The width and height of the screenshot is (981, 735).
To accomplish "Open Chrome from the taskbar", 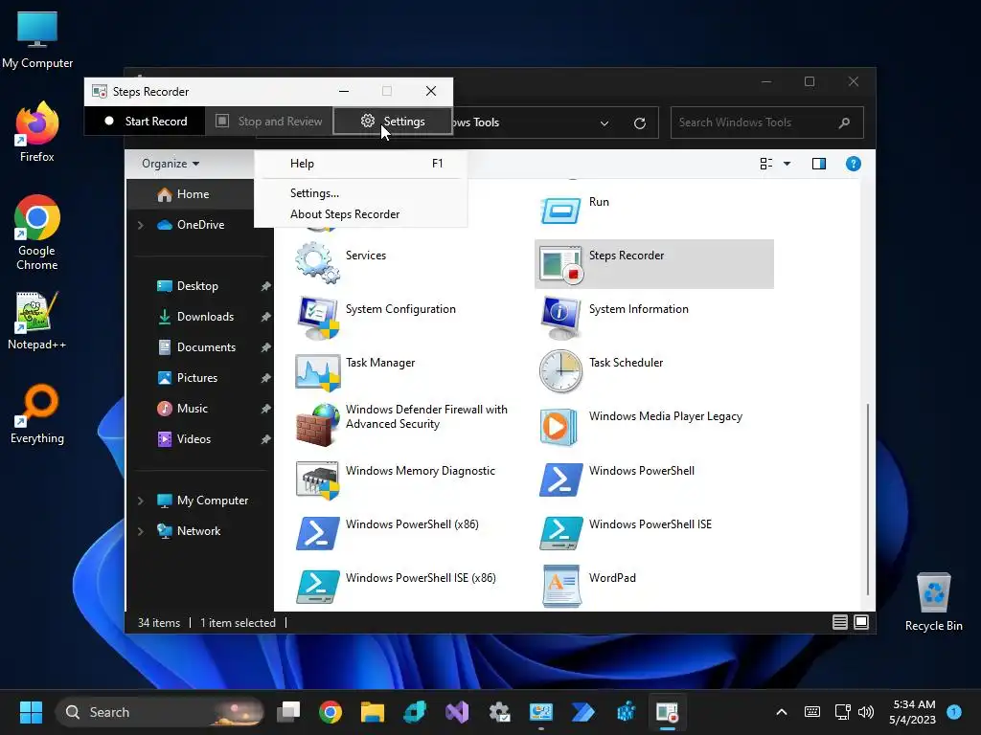I will click(331, 712).
